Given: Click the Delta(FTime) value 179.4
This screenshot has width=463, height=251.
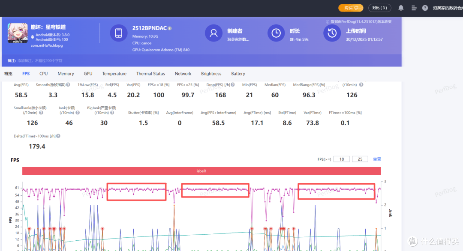Looking at the screenshot, I should pyautogui.click(x=37, y=146).
